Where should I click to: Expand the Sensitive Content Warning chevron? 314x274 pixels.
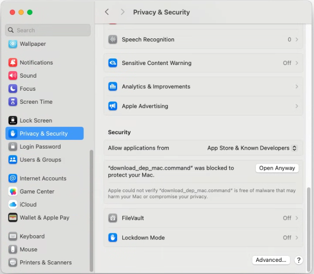[297, 63]
